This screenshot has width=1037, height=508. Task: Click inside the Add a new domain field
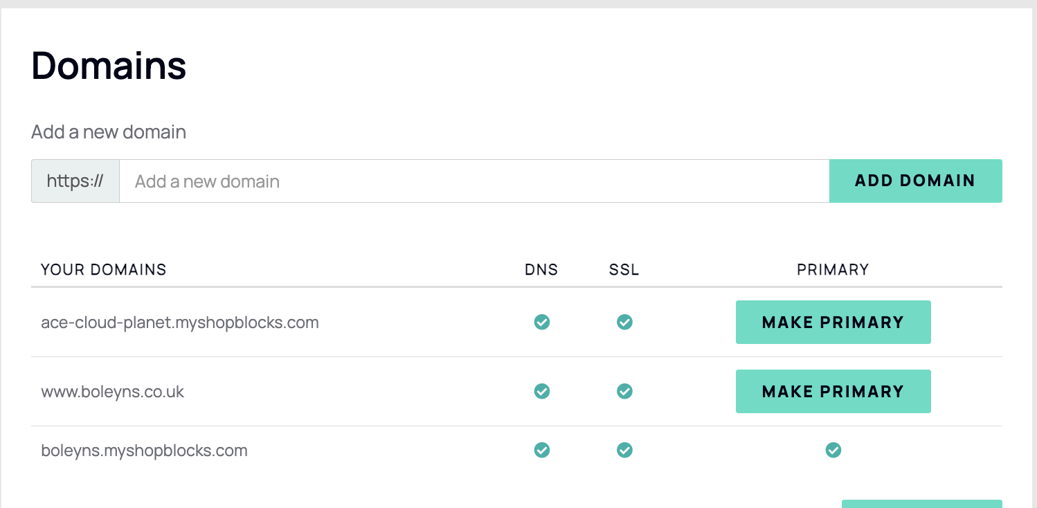tap(474, 181)
